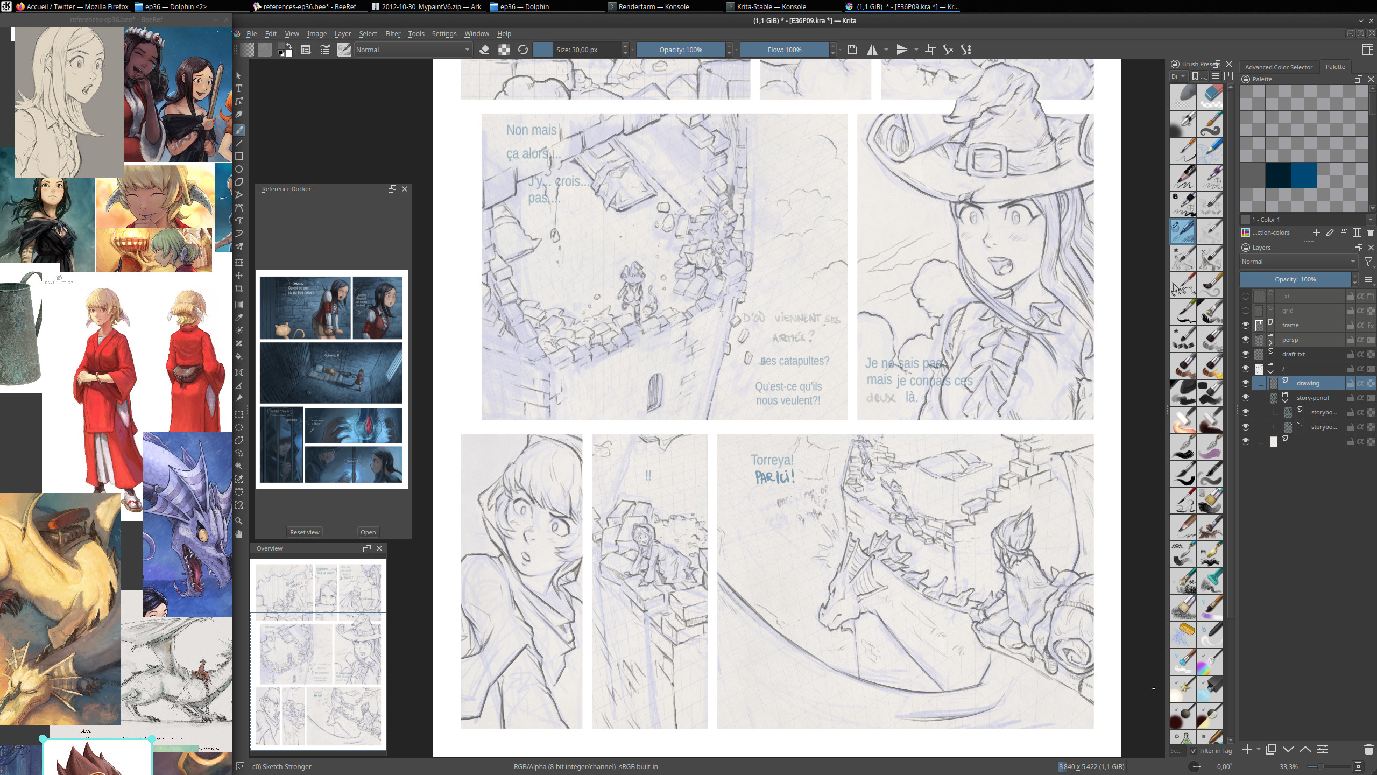
Task: Switch to Advanced Color Selector tab
Action: coord(1279,67)
